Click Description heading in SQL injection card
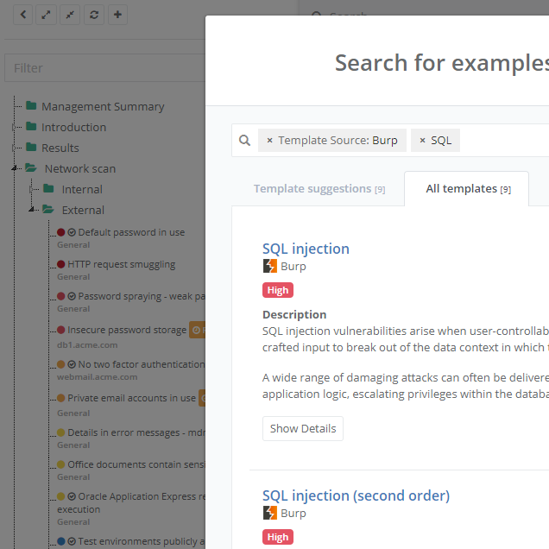This screenshot has width=549, height=549. (294, 314)
